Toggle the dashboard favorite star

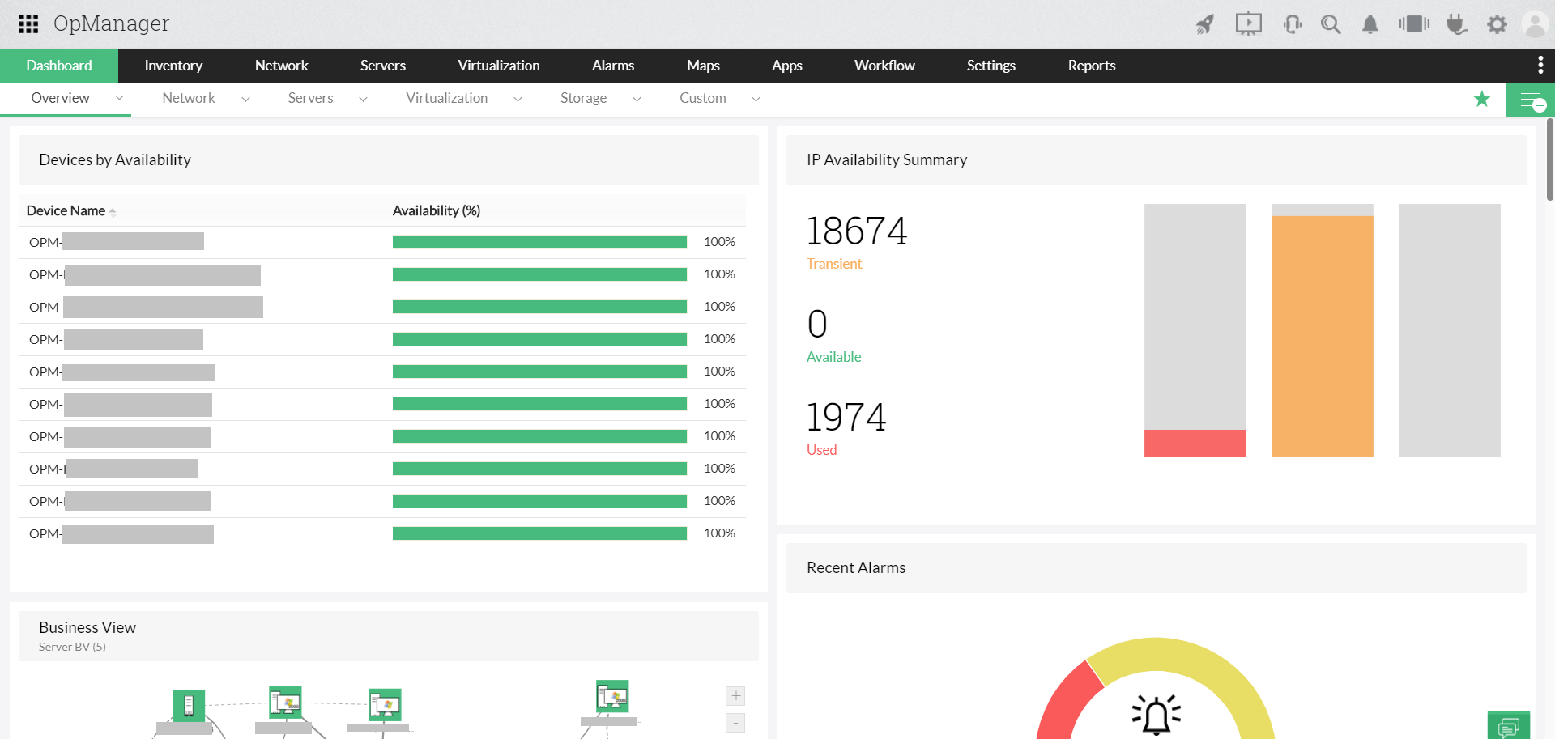1482,99
